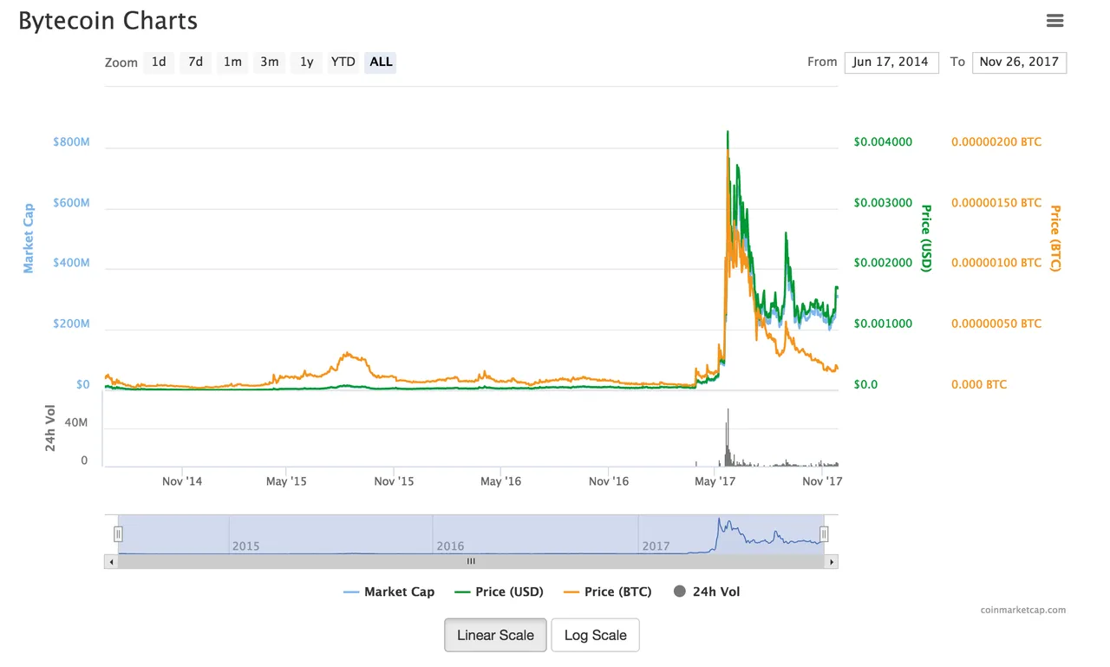The image size is (1110, 667).
Task: Click the 0.00000100 BTC axis label
Action: pos(996,263)
